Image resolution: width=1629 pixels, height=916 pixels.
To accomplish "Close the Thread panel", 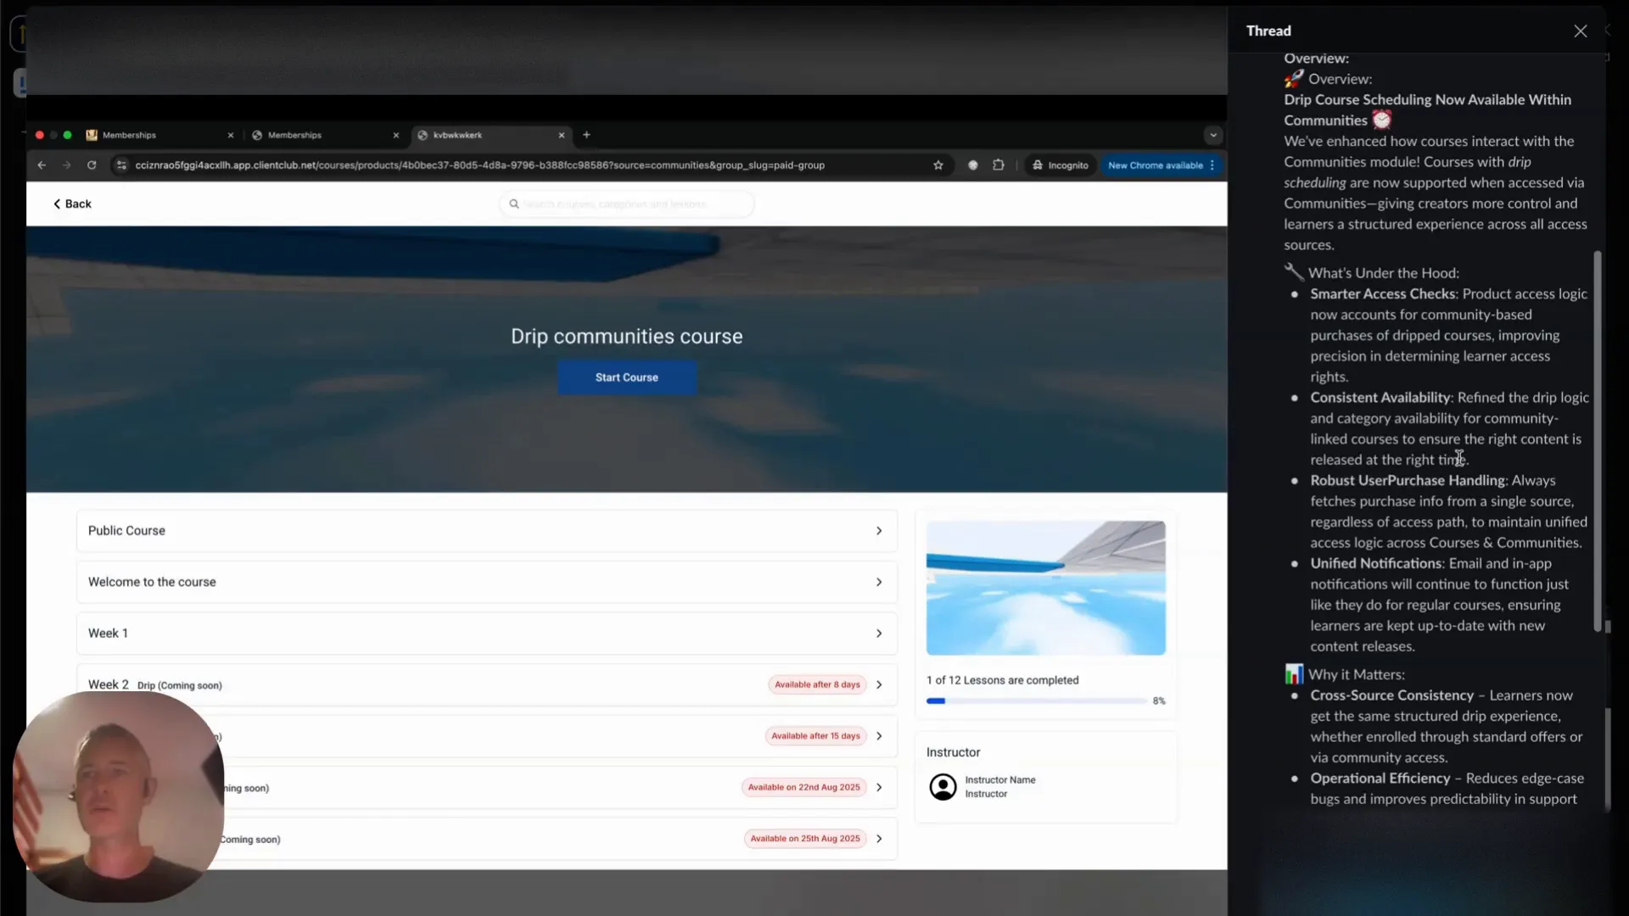I will point(1581,31).
